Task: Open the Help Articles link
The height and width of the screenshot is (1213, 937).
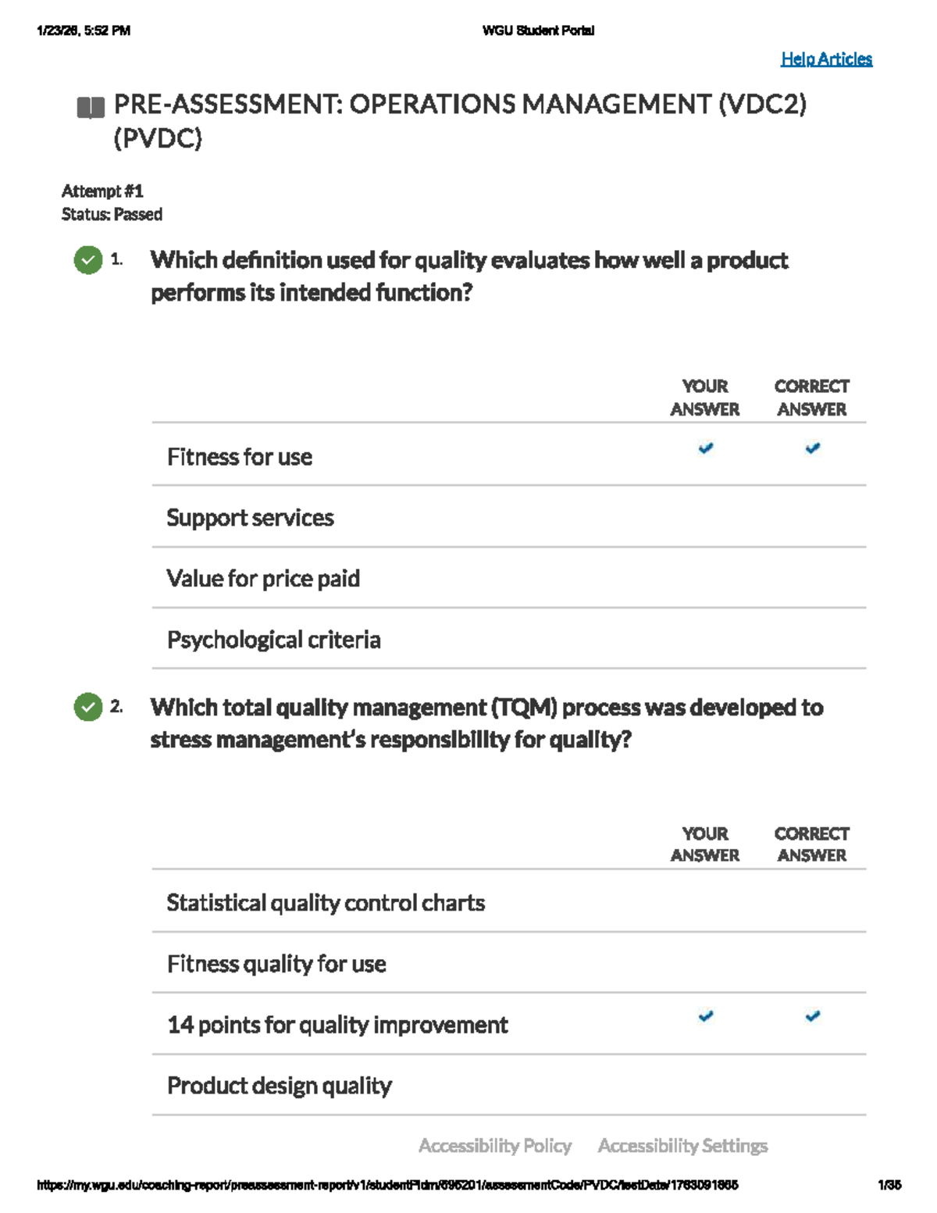Action: coord(826,59)
